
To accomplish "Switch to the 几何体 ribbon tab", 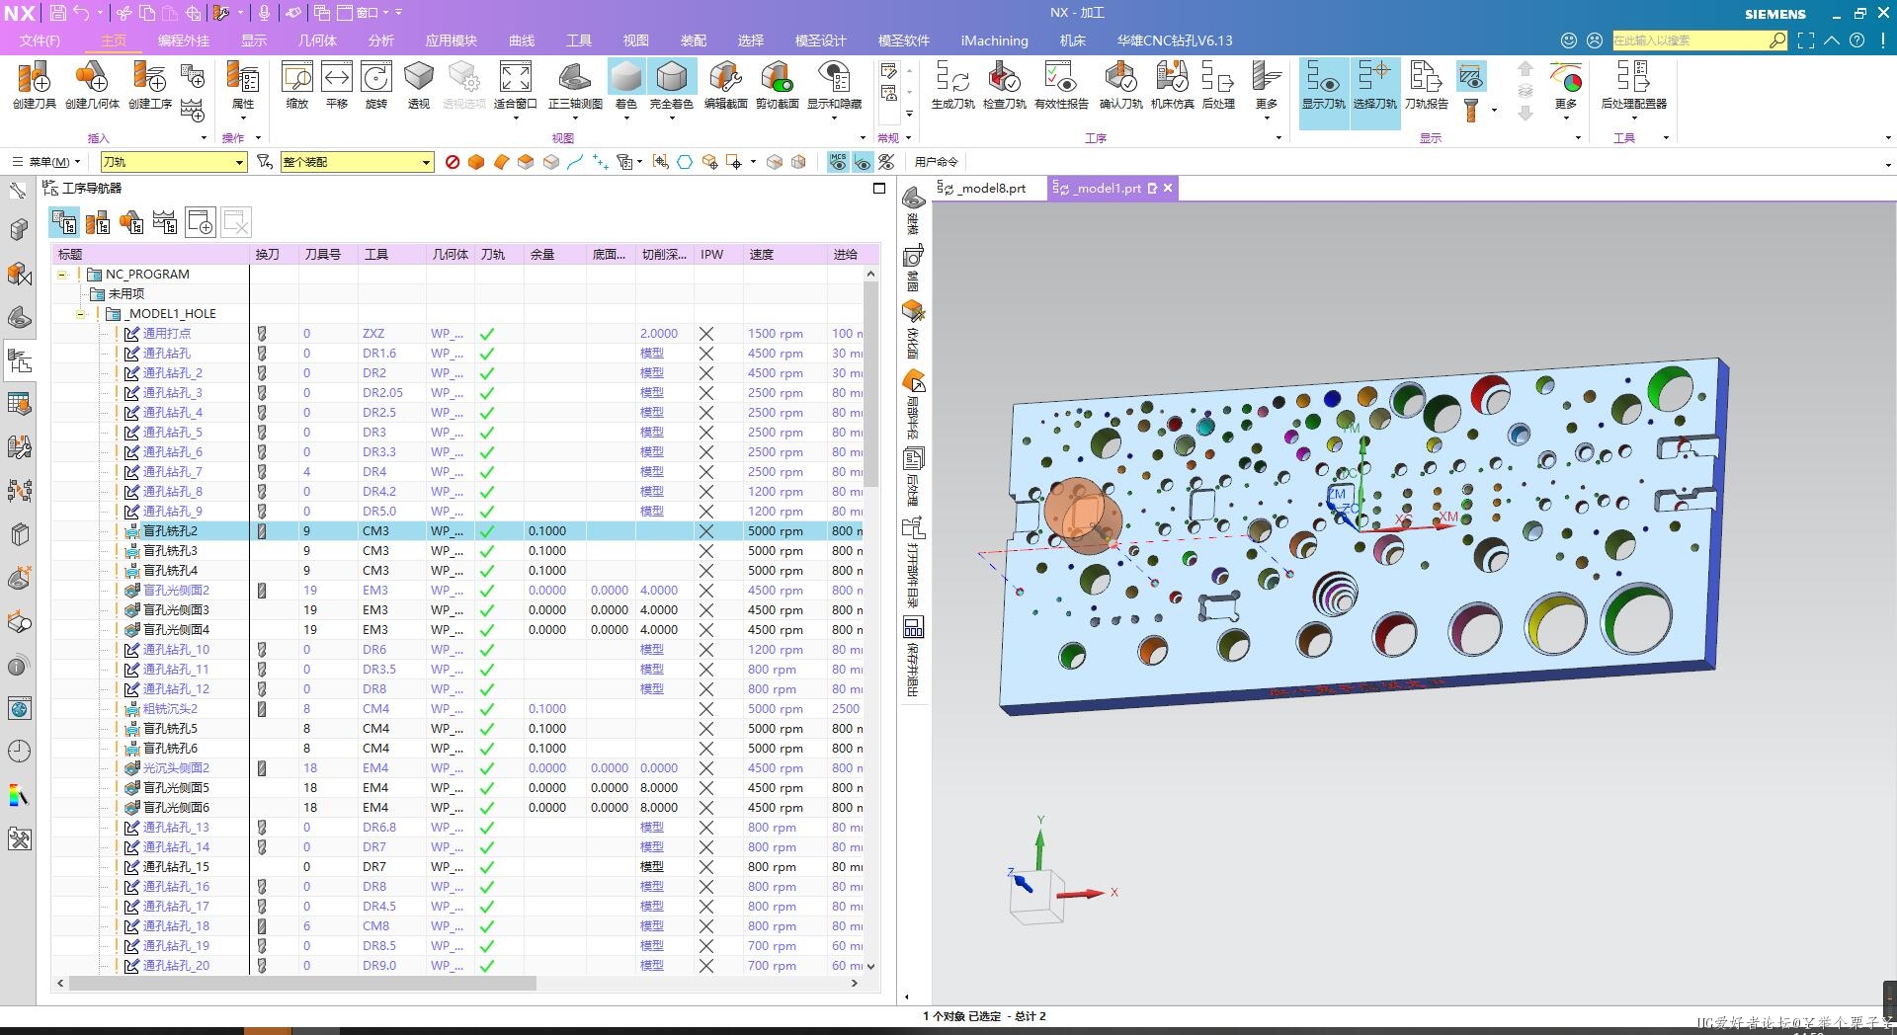I will coord(317,40).
